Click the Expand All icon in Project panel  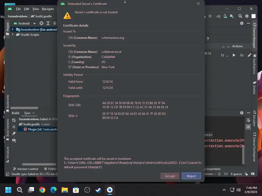(x=48, y=23)
